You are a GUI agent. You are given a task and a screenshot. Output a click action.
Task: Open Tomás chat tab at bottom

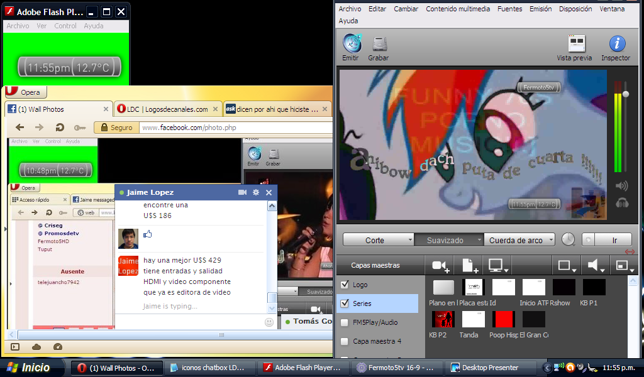(x=307, y=321)
